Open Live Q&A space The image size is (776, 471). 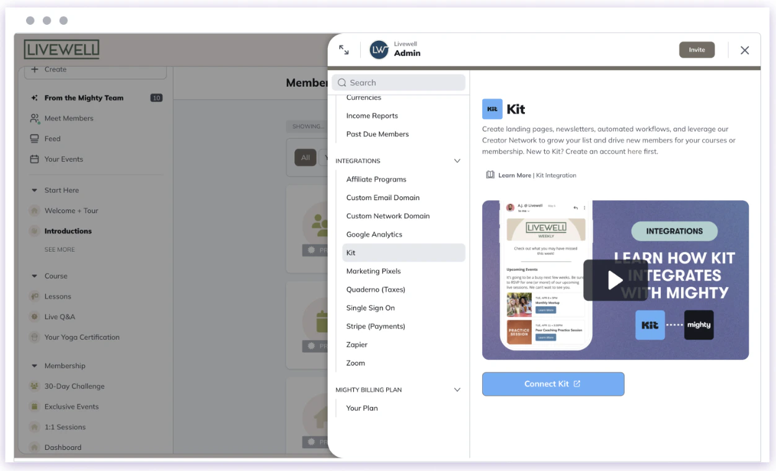click(60, 317)
